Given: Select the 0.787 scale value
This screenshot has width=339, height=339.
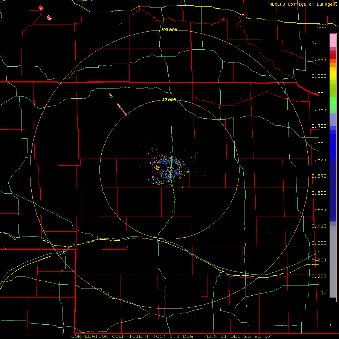Looking at the screenshot, I should point(319,109).
